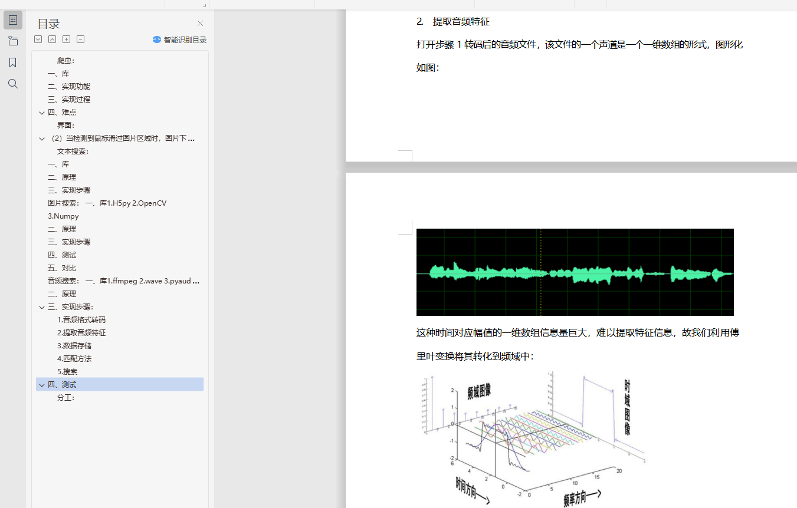The image size is (797, 508).
Task: Open 3.数据存储 in outline
Action: click(x=74, y=346)
